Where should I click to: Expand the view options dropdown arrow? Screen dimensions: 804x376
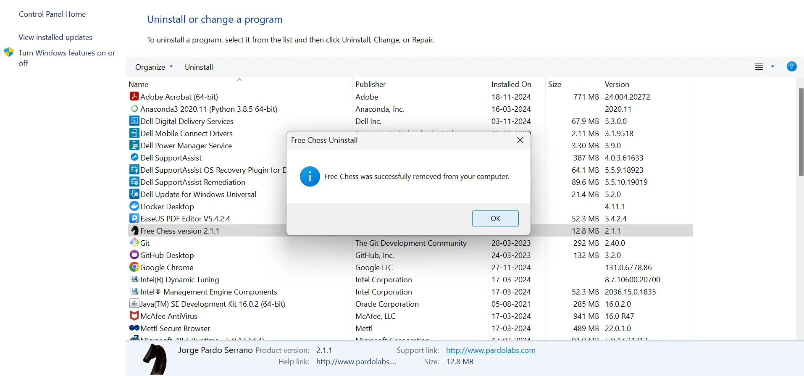[x=772, y=66]
